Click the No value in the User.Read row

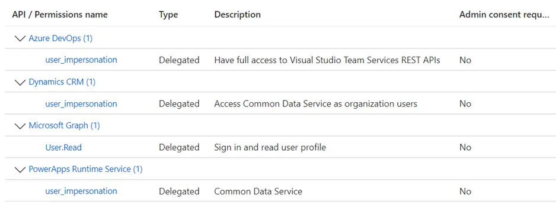[x=465, y=147]
